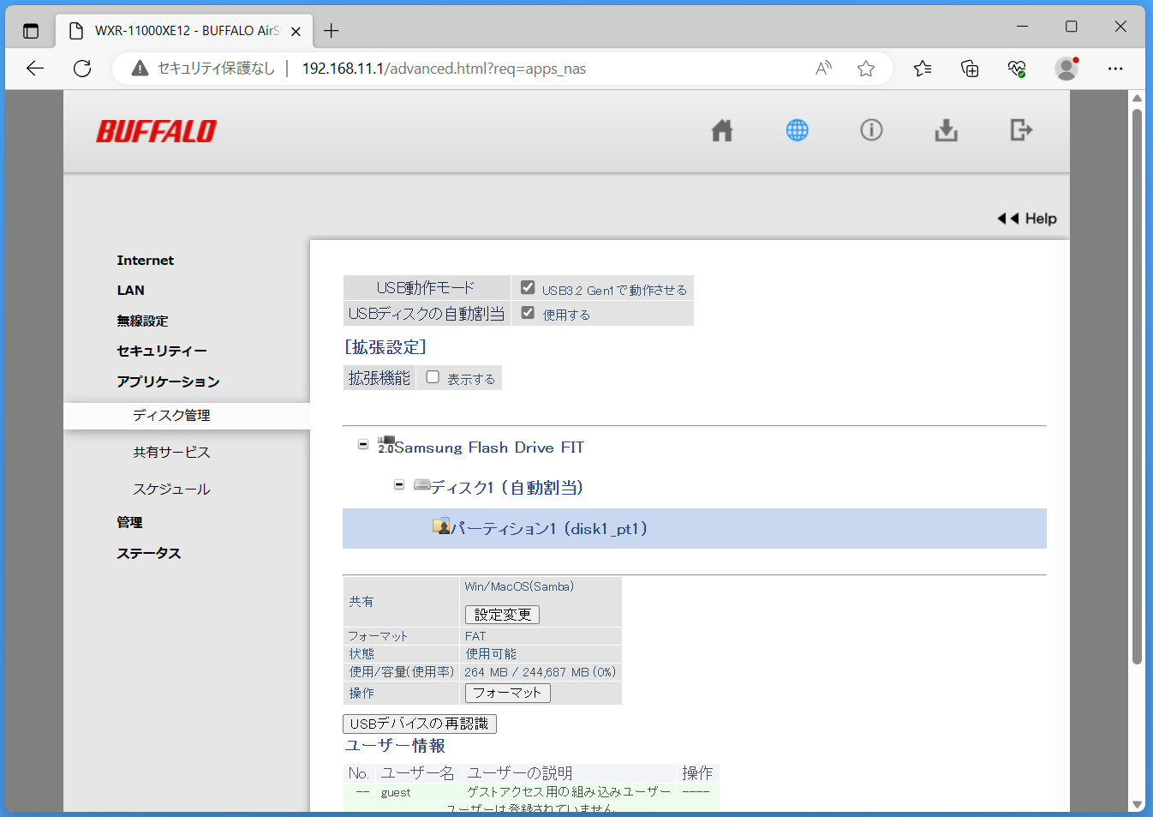Viewport: 1153px width, 817px height.
Task: Reload the page with refresh icon
Action: tap(82, 69)
